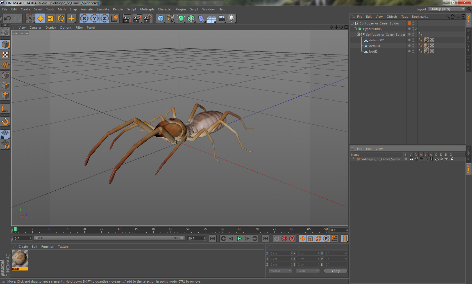Render the active view
472x284 pixels.
pyautogui.click(x=127, y=19)
